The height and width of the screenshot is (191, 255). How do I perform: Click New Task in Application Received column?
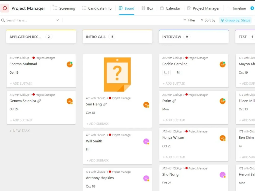point(20,131)
